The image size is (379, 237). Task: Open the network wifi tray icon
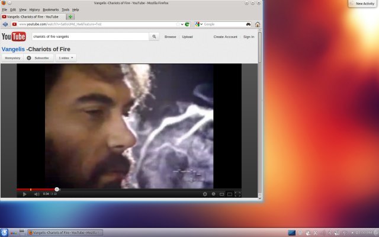coord(345,233)
